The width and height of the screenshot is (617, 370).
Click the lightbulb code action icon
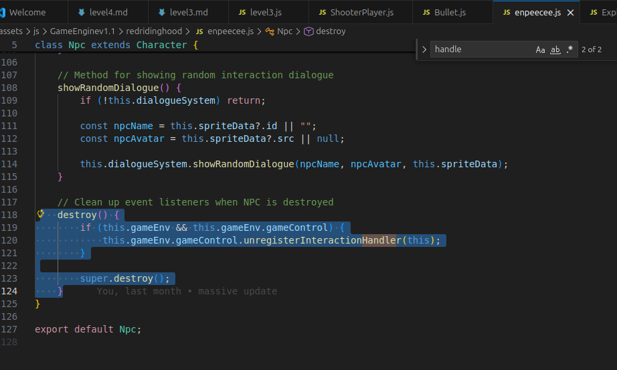coord(41,213)
